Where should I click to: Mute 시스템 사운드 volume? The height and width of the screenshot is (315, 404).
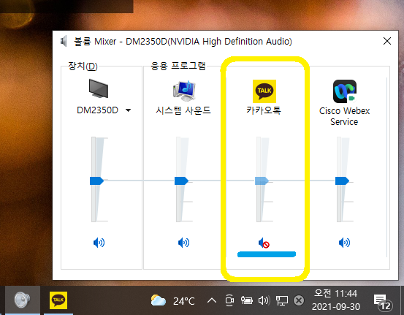coord(183,243)
